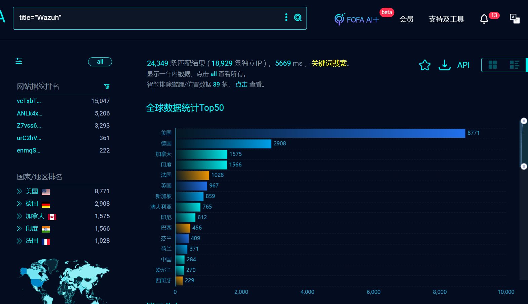Click the 24,349 result count
Image resolution: width=528 pixels, height=304 pixels.
(x=157, y=63)
